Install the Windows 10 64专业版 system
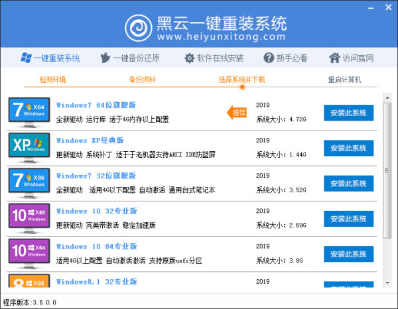This screenshot has height=309, width=398. click(x=348, y=254)
